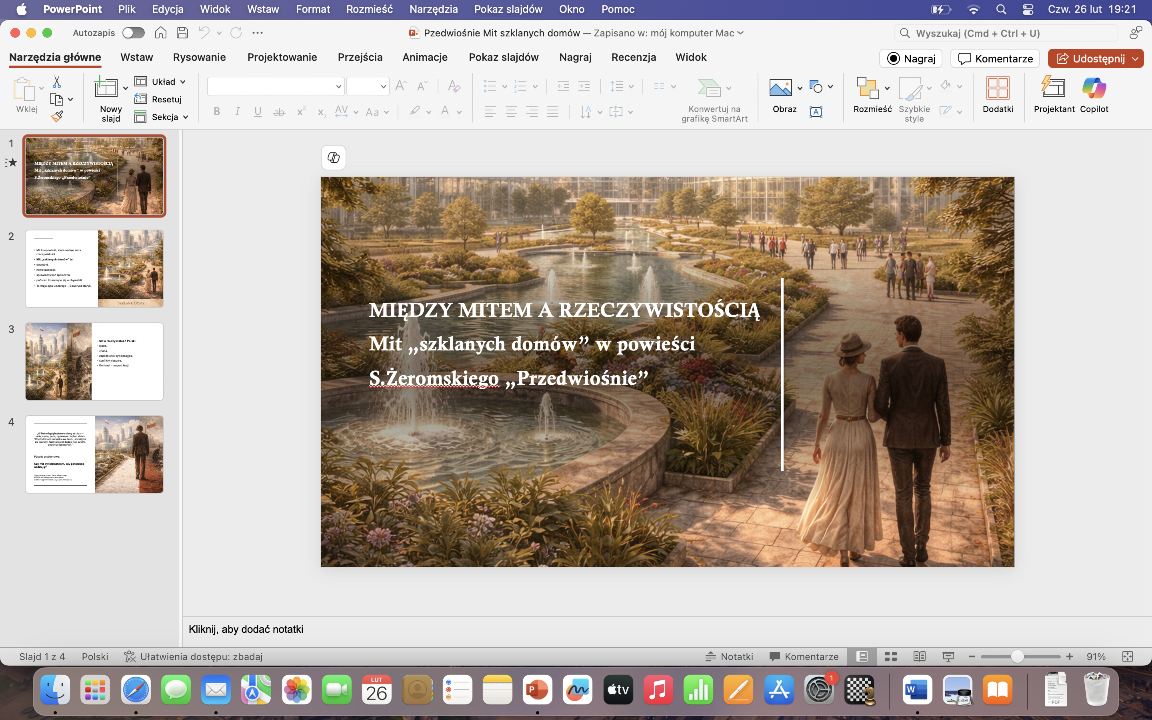This screenshot has height=720, width=1152.
Task: Click Copilot floating button above slide
Action: pyautogui.click(x=333, y=158)
